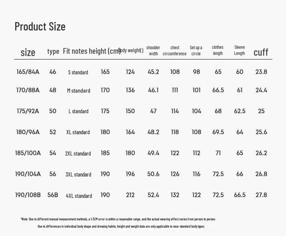
Task: Click the Sleeve Length column header
Action: tap(239, 50)
